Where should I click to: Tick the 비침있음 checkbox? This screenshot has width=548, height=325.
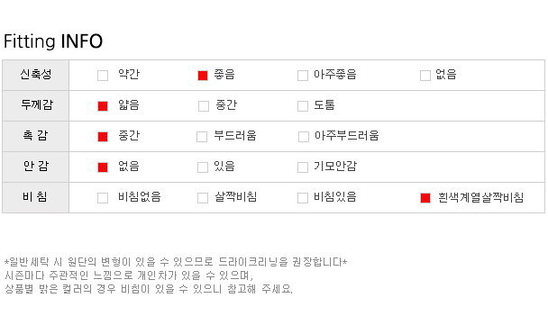click(x=303, y=198)
